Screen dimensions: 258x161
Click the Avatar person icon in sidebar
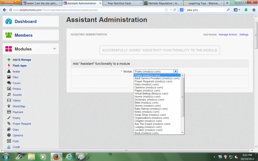click(9, 71)
